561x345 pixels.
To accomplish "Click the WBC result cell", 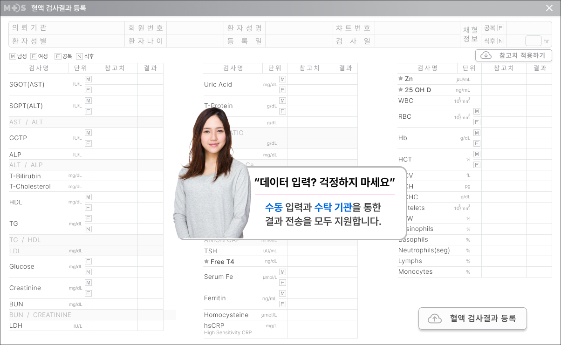I will 540,101.
